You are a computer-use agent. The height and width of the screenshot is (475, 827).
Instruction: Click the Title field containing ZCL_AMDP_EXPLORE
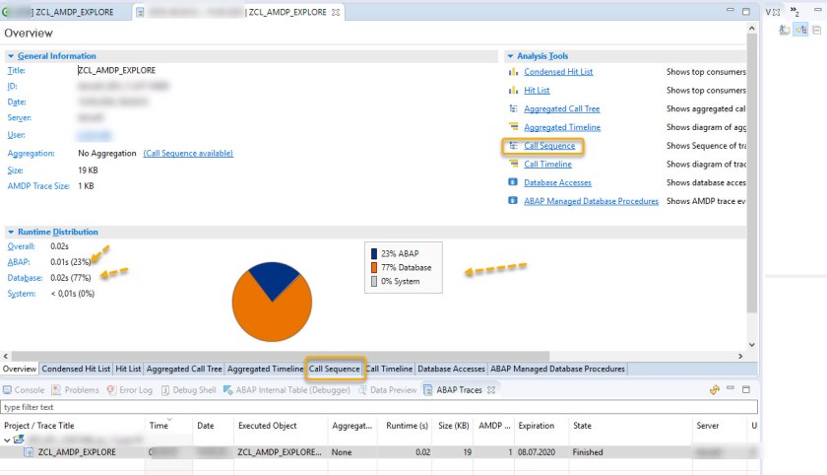[x=116, y=70]
